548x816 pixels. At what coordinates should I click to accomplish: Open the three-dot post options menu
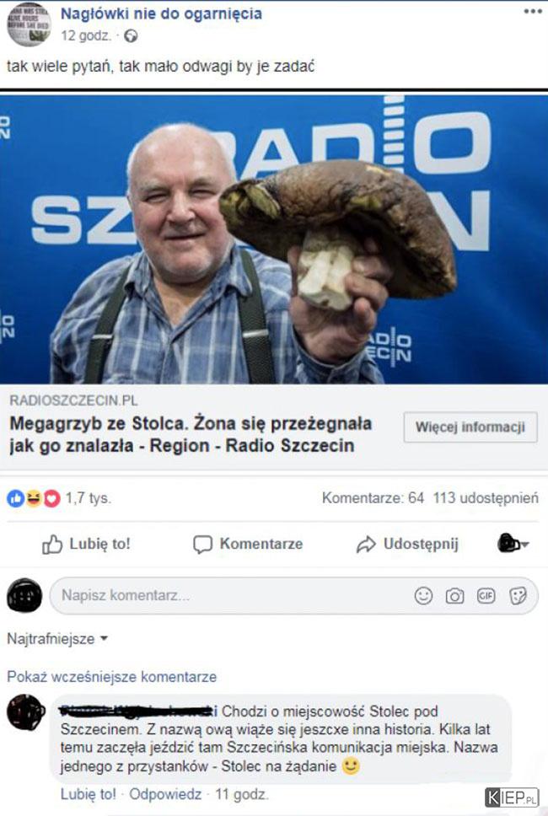tap(533, 11)
